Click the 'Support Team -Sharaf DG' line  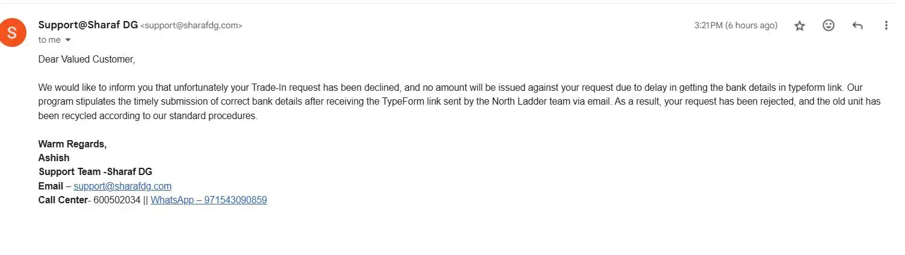point(95,172)
